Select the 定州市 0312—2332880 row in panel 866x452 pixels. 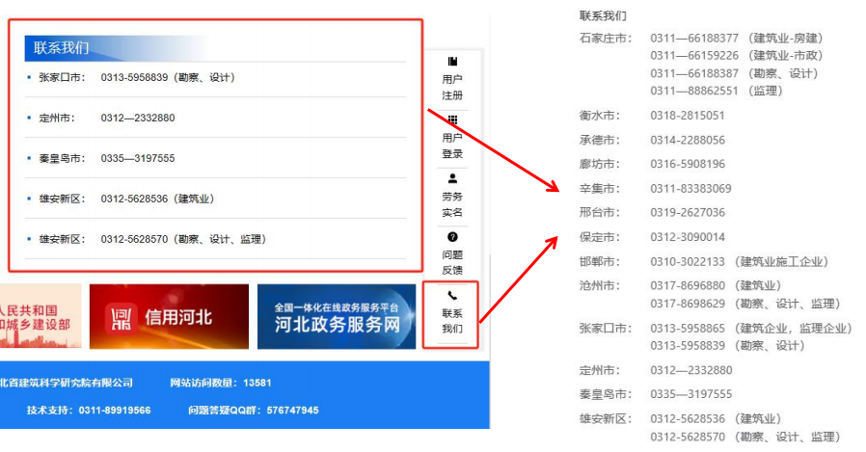point(215,119)
